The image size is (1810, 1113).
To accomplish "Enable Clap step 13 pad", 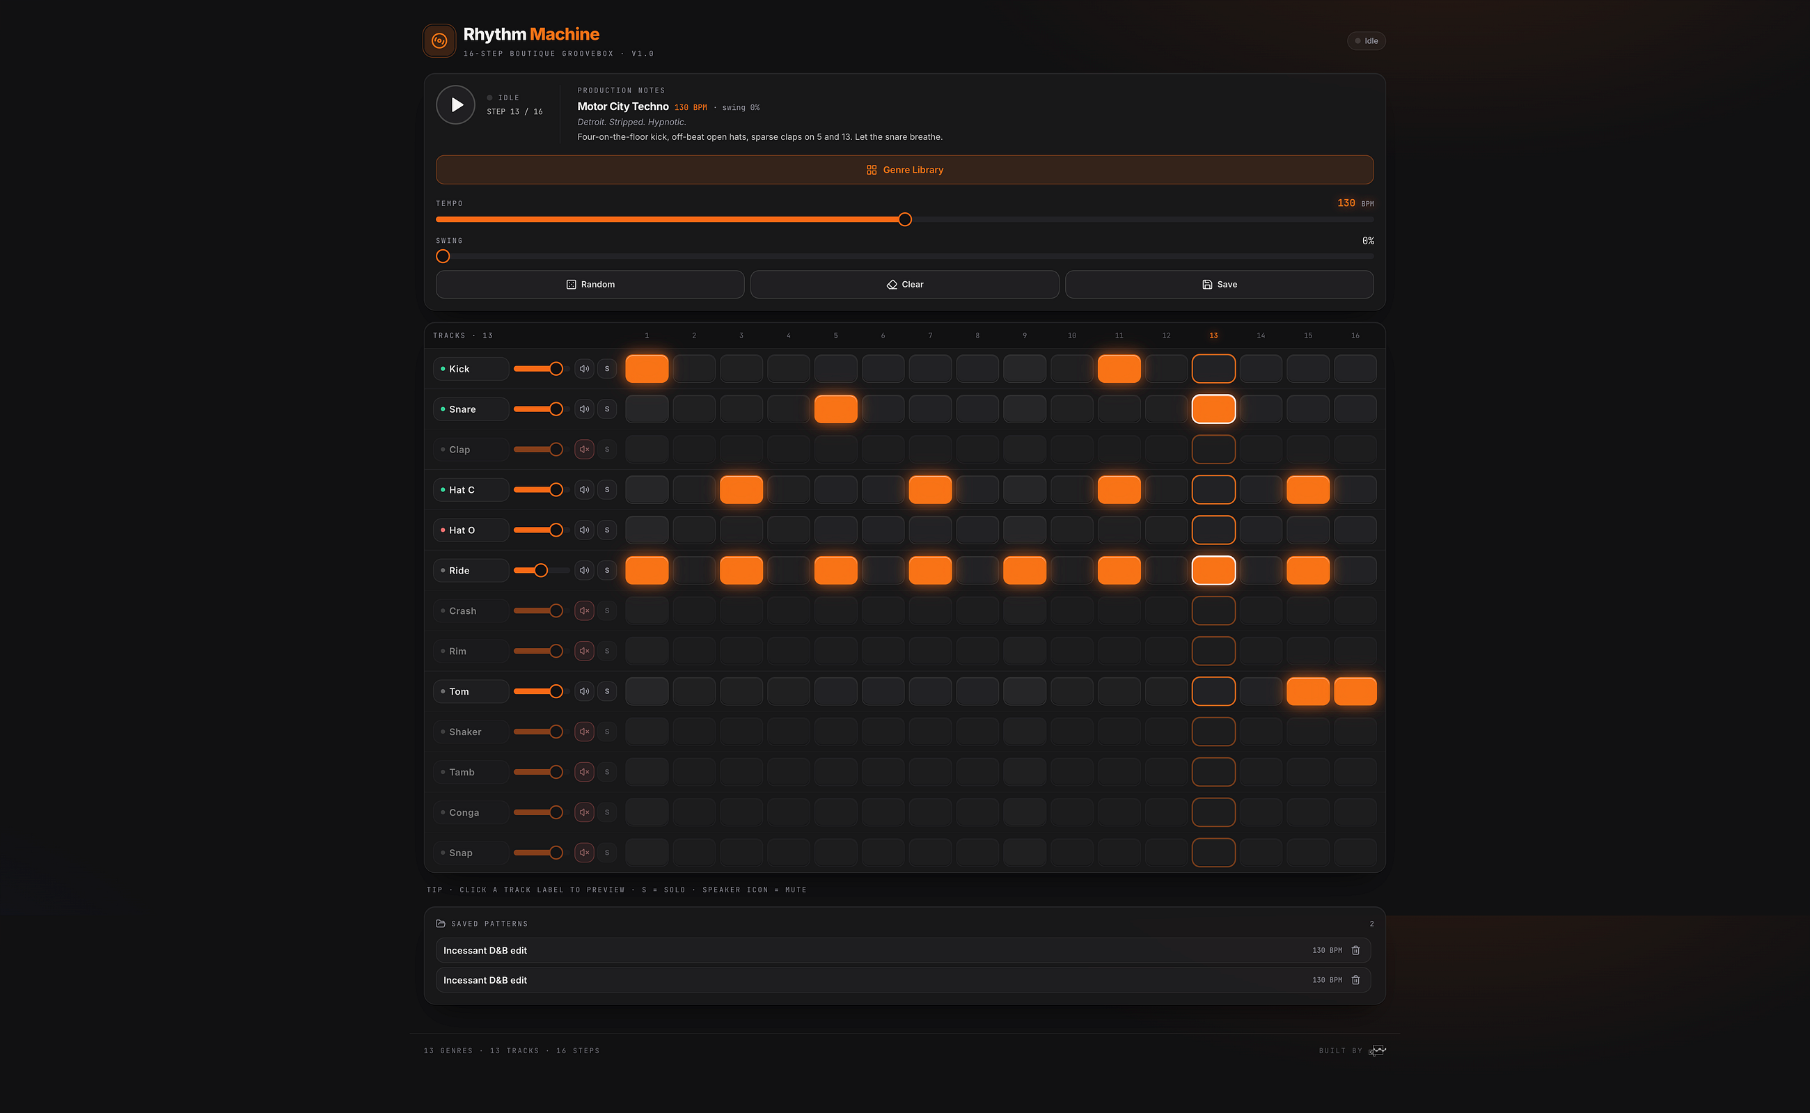I will pyautogui.click(x=1213, y=449).
